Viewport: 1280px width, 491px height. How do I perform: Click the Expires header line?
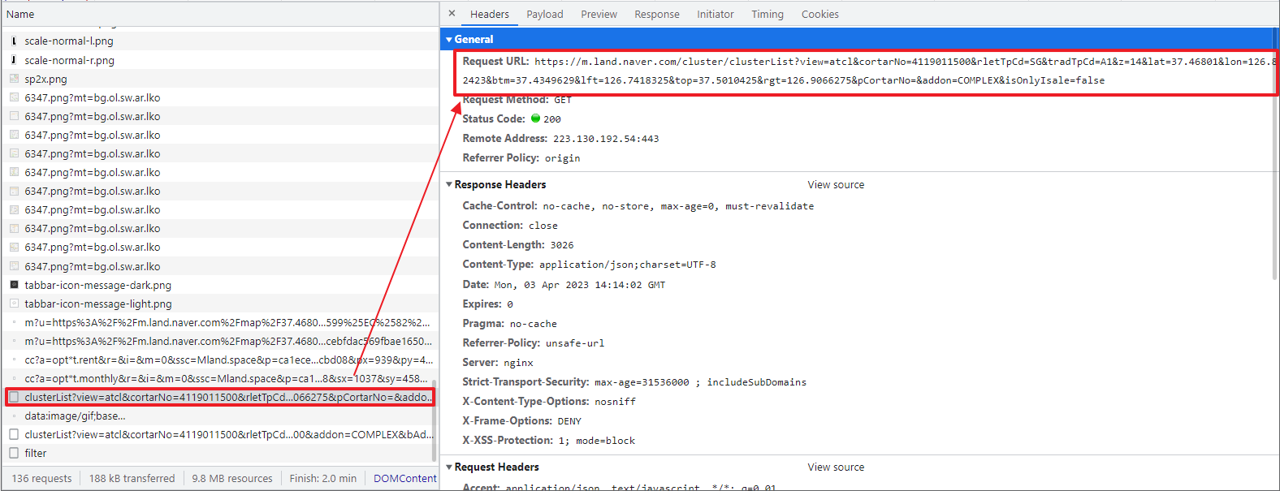pyautogui.click(x=487, y=304)
